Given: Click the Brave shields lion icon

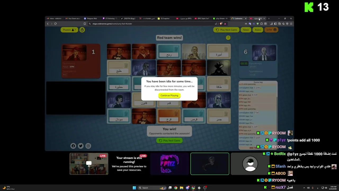Looking at the screenshot, I should [221, 24].
